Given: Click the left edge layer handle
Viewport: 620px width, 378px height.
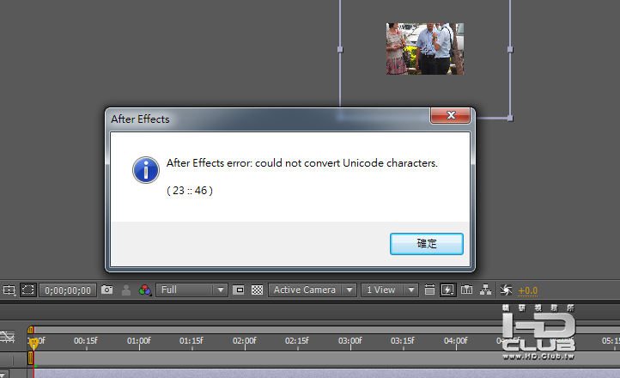Looking at the screenshot, I should coord(340,50).
